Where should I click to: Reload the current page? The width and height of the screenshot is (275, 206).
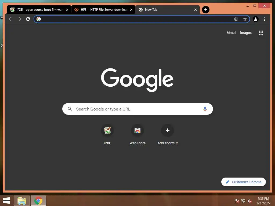28,19
